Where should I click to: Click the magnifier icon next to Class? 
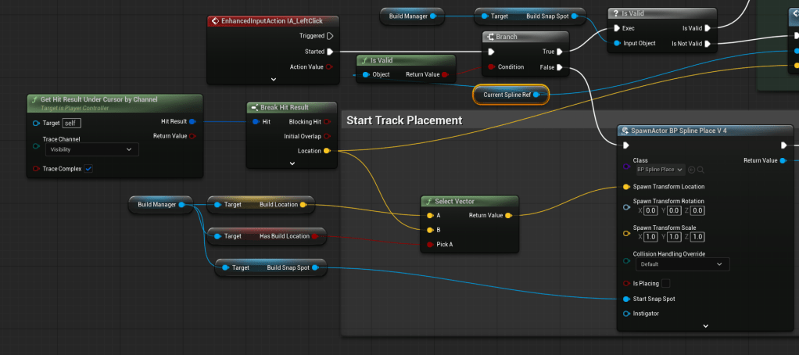[x=700, y=170]
